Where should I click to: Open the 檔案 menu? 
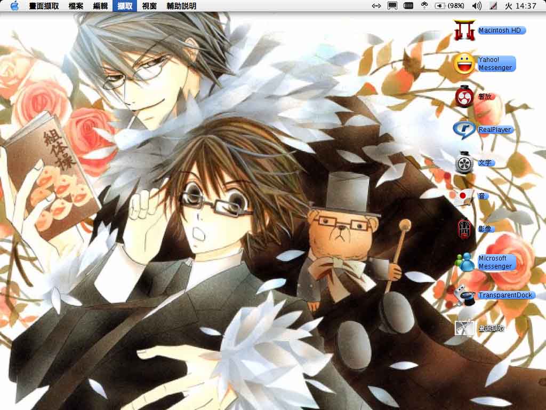pyautogui.click(x=76, y=6)
